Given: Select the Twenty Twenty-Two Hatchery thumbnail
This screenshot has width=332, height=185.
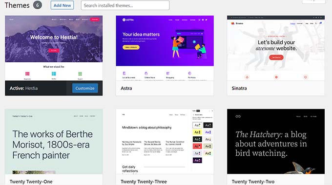Looking at the screenshot, I should tap(276, 142).
